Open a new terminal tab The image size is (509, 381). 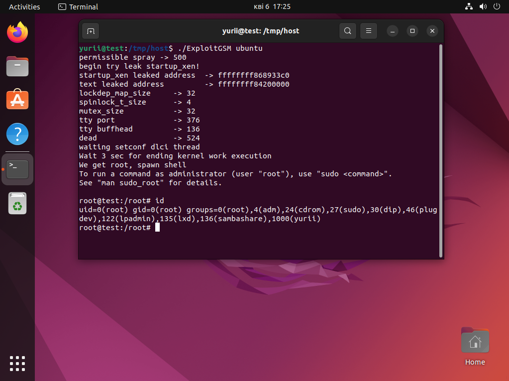coord(91,31)
